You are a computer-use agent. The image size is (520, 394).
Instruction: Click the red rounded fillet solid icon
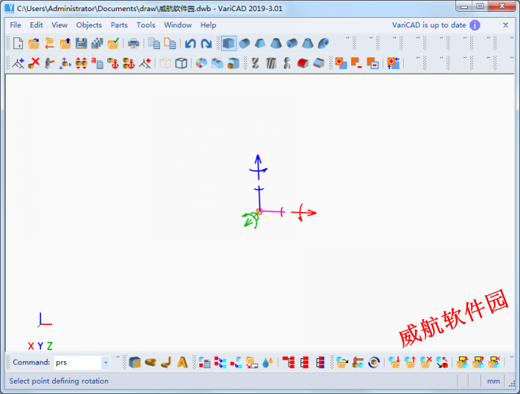point(303,62)
